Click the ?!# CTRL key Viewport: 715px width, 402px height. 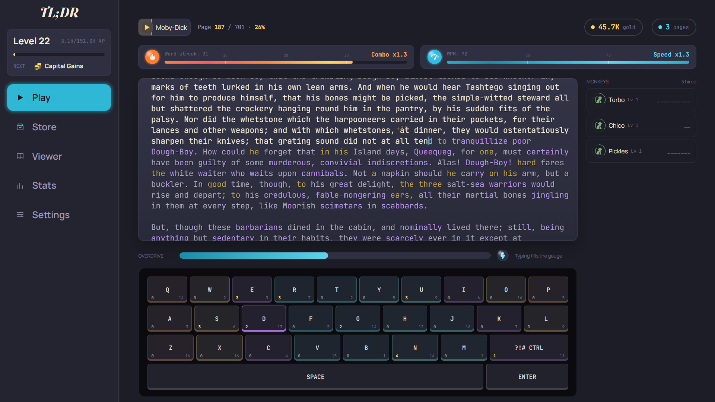click(529, 348)
